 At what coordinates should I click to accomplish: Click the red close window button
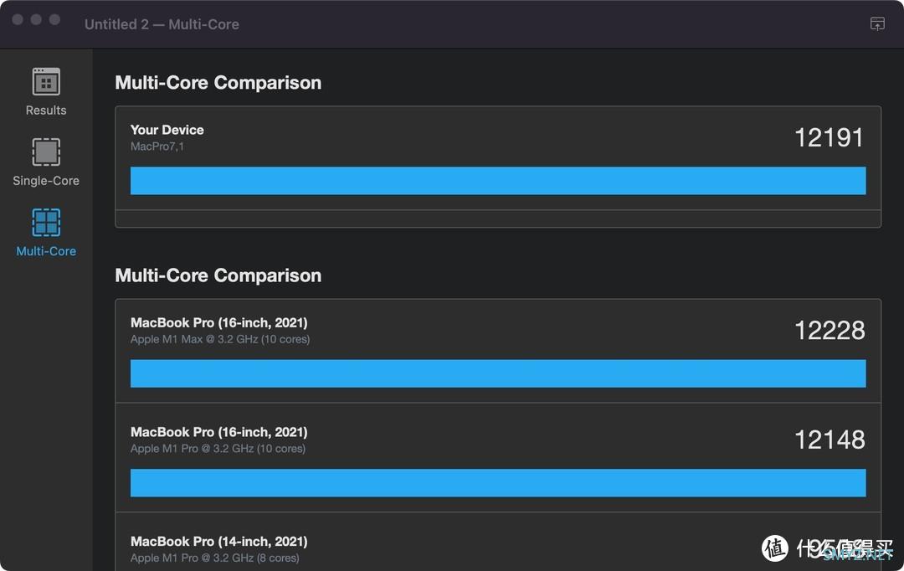18,19
